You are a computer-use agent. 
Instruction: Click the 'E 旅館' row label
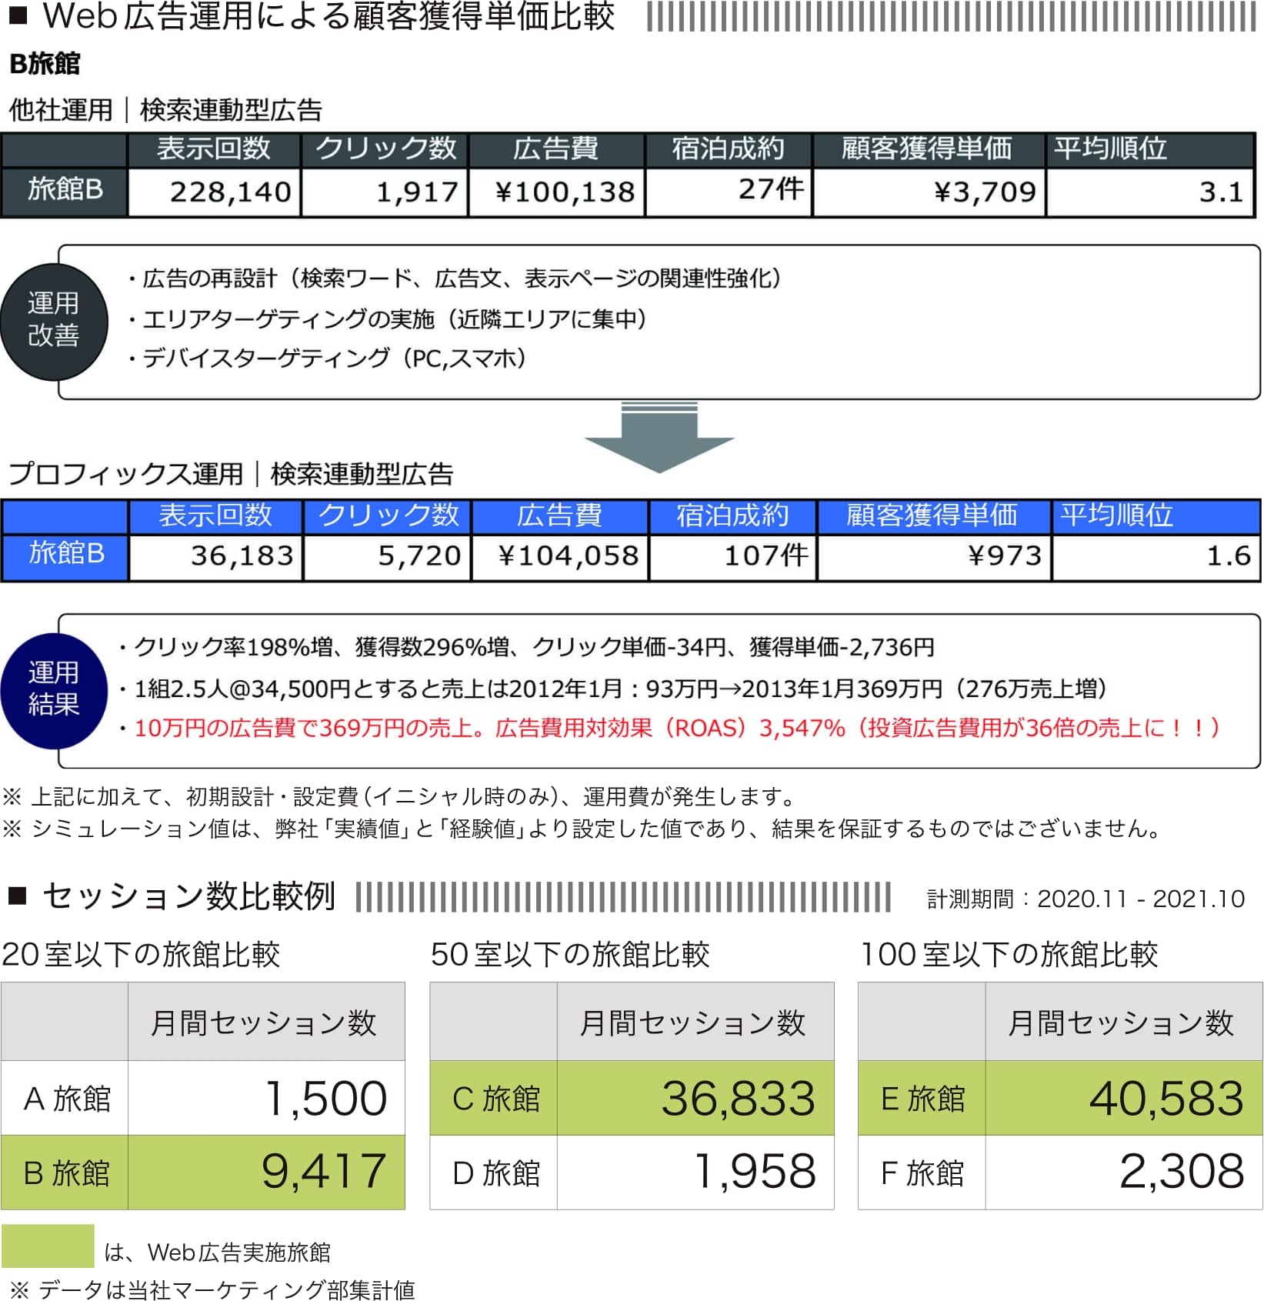(922, 1099)
